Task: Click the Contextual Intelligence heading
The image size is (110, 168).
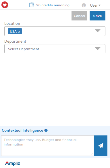Action: coord(22,130)
